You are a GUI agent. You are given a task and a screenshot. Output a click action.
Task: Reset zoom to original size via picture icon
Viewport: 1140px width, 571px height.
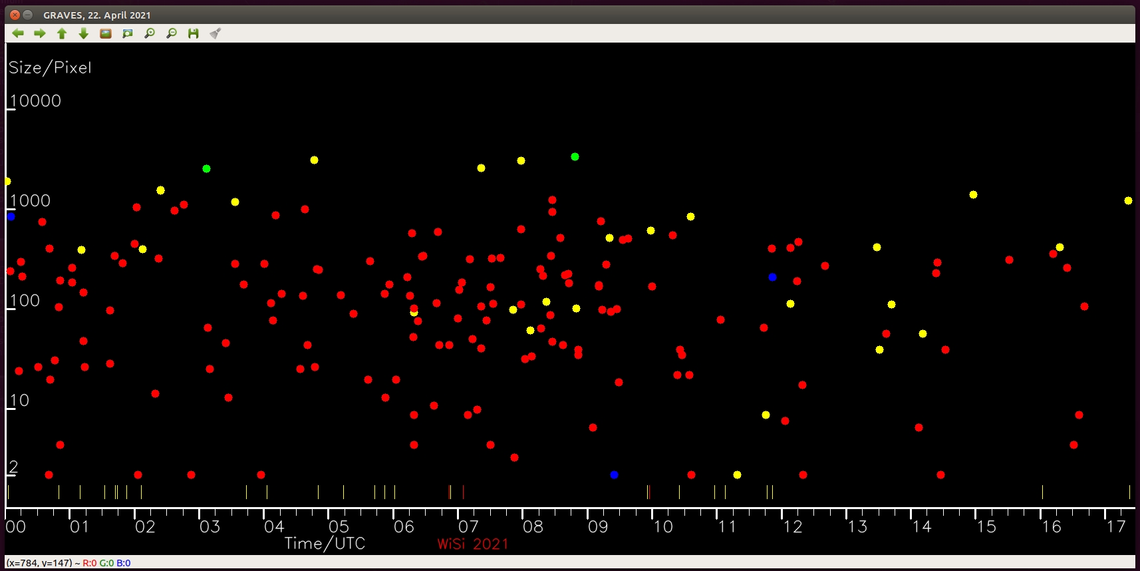pyautogui.click(x=106, y=33)
